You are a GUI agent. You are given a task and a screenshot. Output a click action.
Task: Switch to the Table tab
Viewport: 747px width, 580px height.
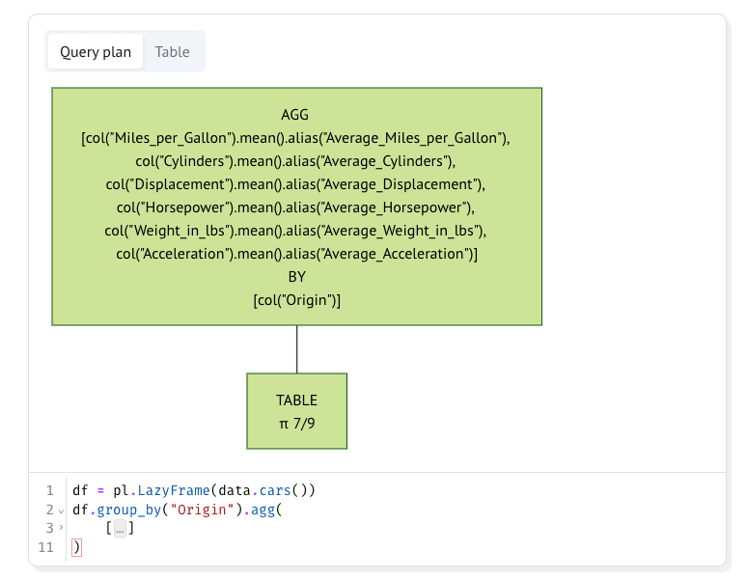pyautogui.click(x=172, y=52)
